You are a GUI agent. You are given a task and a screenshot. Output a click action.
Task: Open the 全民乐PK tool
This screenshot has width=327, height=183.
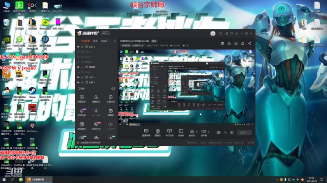[x=96, y=126]
